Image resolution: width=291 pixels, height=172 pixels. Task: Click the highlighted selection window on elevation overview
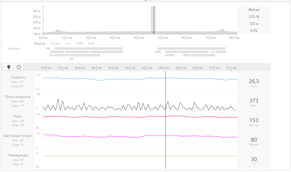click(153, 20)
